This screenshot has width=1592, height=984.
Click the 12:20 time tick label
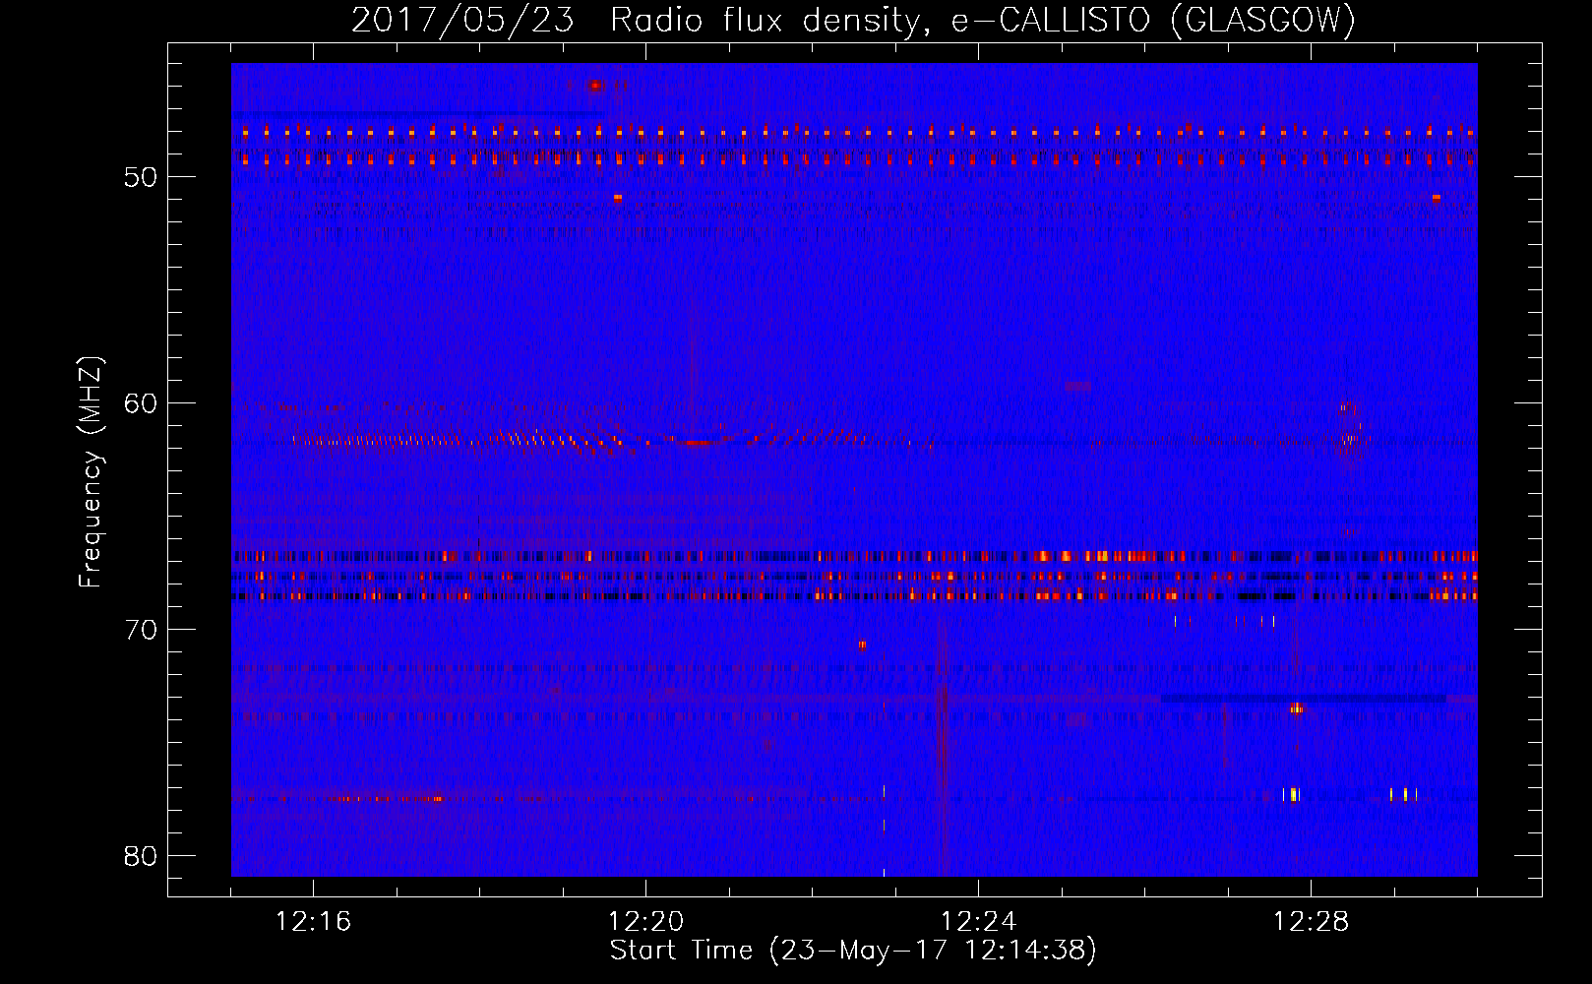[x=646, y=922]
